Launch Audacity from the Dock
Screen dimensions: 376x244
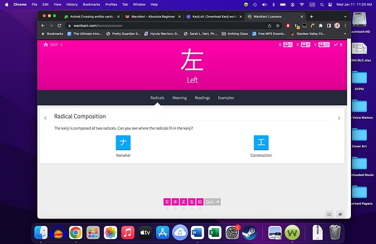coord(58,233)
